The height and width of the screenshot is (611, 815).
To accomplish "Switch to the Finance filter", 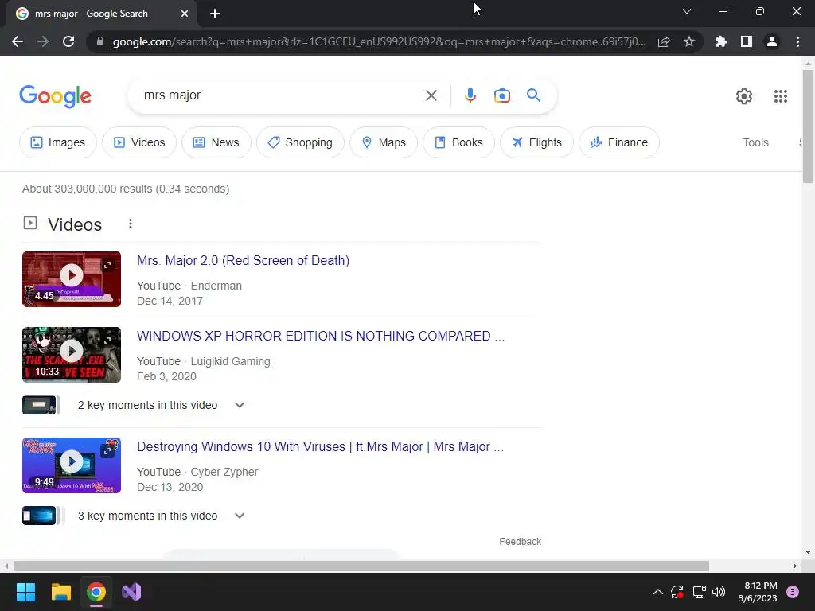I will pyautogui.click(x=619, y=142).
